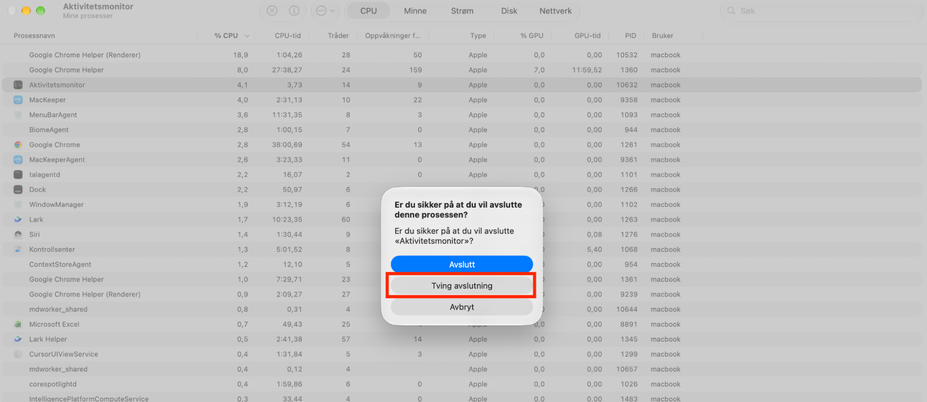Viewport: 927px width, 402px height.
Task: Click the Aktivitetsmonitor row icon
Action: pos(18,85)
